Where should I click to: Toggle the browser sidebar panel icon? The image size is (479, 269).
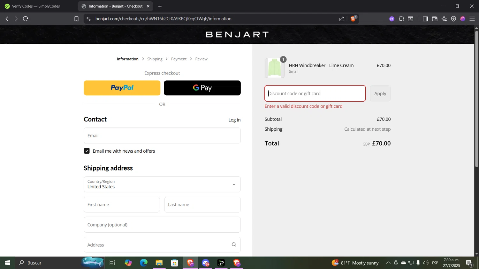pyautogui.click(x=425, y=19)
